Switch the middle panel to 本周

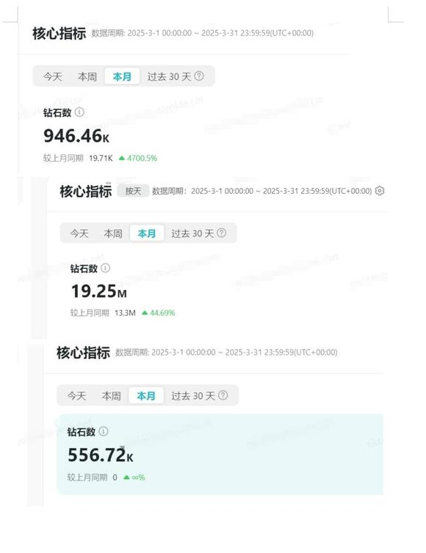pyautogui.click(x=113, y=233)
